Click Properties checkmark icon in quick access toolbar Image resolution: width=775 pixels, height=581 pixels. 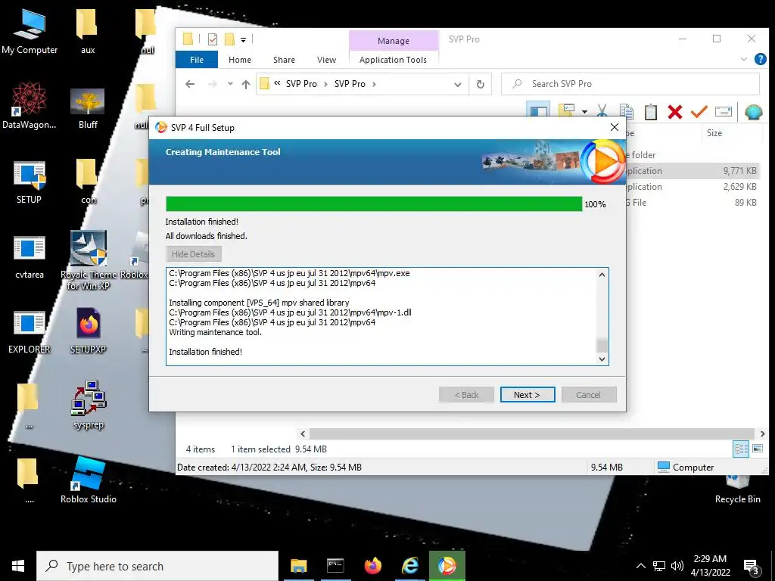coord(213,39)
